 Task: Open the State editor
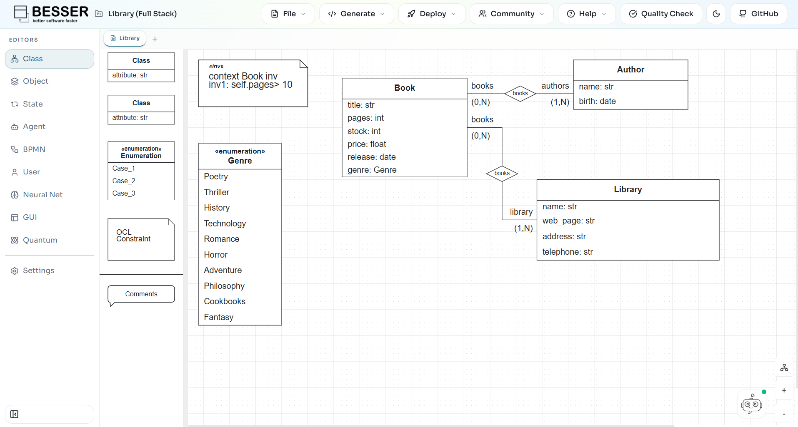(50, 104)
